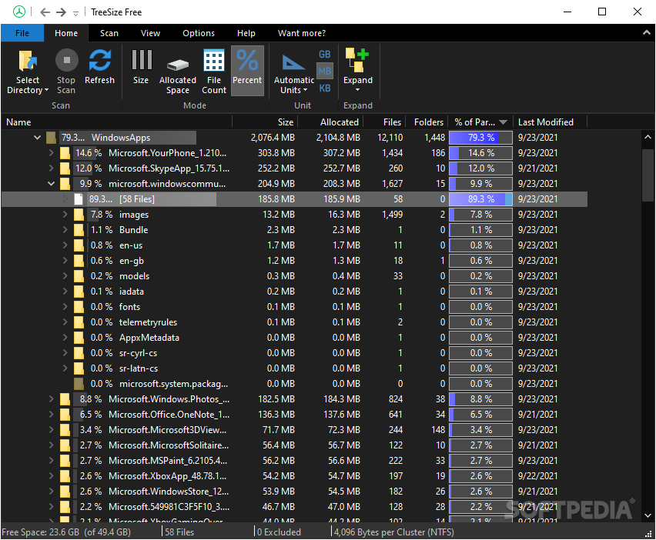Click the scrollbar up arrow
The width and height of the screenshot is (656, 540).
[x=648, y=137]
